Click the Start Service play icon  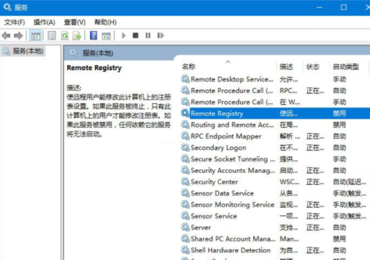(x=123, y=36)
